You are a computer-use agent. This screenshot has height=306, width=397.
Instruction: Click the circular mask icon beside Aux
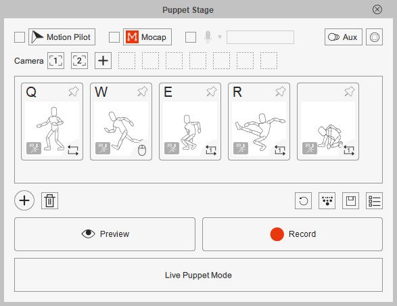pos(374,37)
